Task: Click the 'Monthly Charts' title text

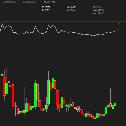Action: point(9,2)
